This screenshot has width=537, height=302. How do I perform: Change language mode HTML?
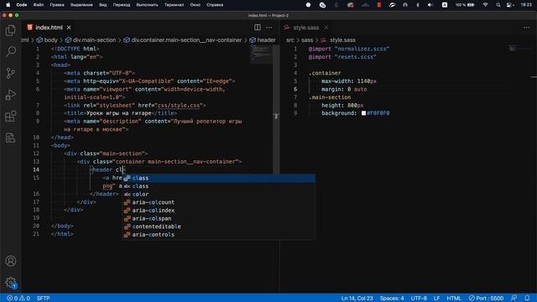tap(454, 299)
